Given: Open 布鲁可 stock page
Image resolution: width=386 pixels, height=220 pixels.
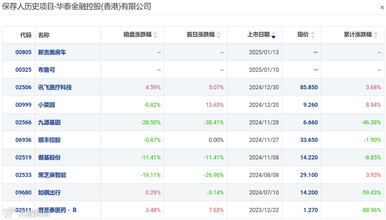Looking at the screenshot, I should tap(46, 70).
